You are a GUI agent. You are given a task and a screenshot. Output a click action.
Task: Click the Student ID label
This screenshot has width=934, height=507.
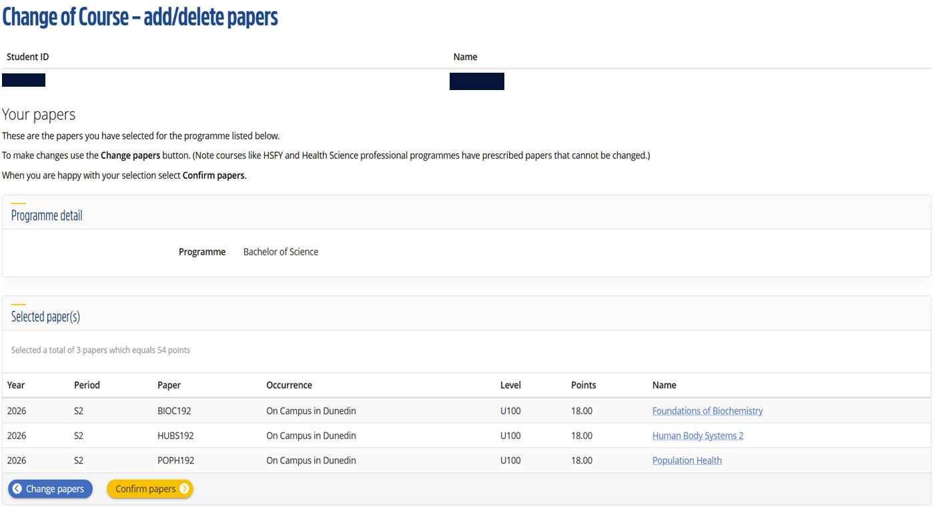coord(27,57)
